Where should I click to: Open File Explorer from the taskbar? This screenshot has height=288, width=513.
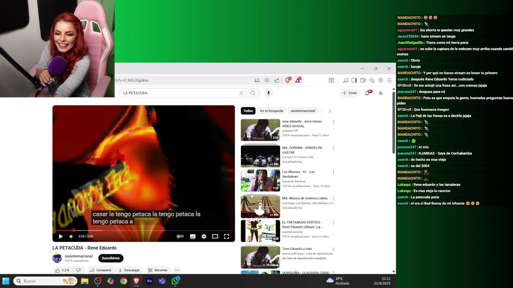tap(85, 281)
